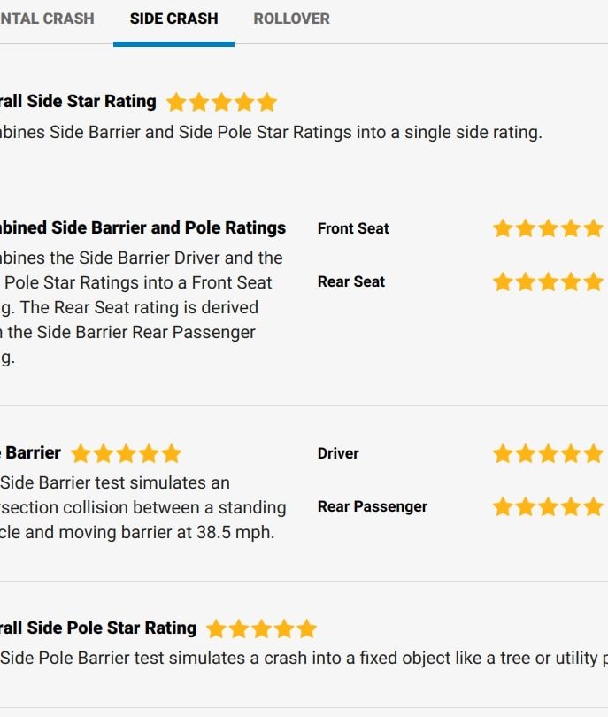The image size is (608, 717).
Task: Click the Overall Side Pole Star Rating heading
Action: click(98, 628)
